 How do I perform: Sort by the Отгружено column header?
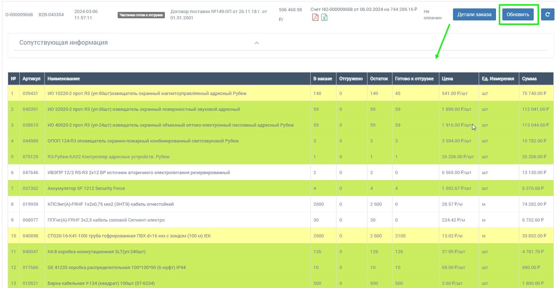(351, 79)
